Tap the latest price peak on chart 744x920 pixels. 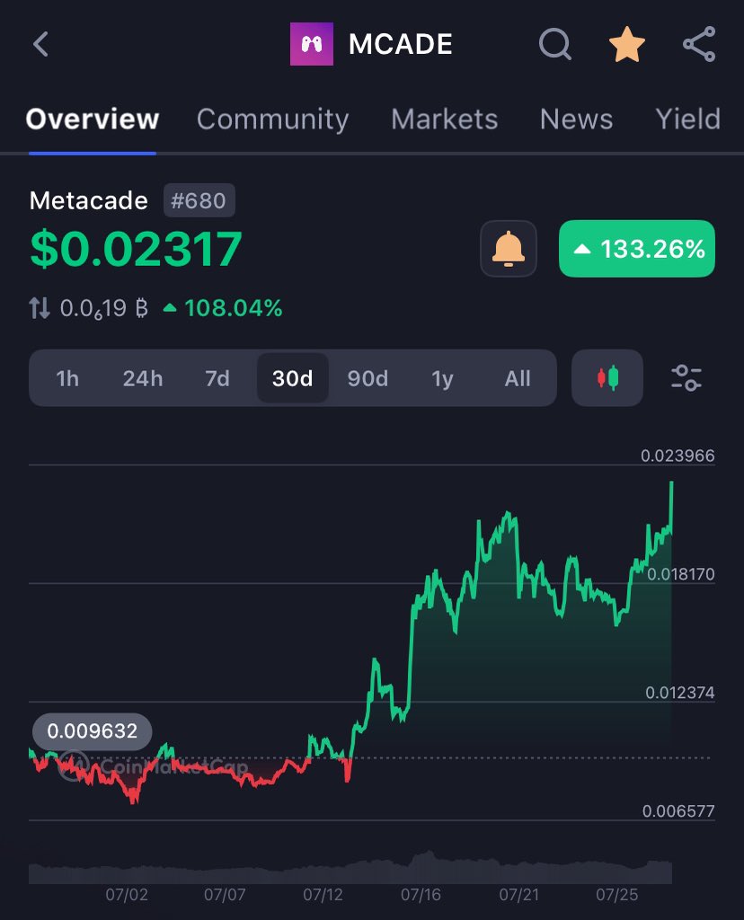pos(671,484)
